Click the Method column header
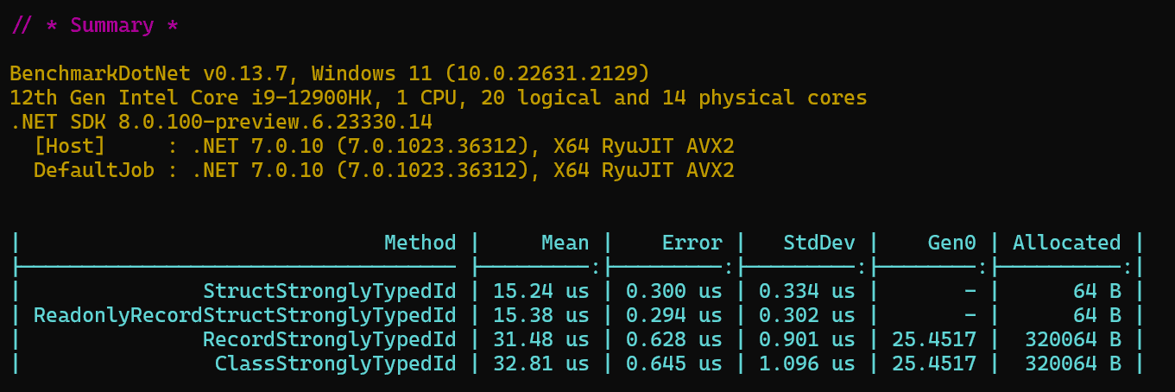 tap(420, 243)
